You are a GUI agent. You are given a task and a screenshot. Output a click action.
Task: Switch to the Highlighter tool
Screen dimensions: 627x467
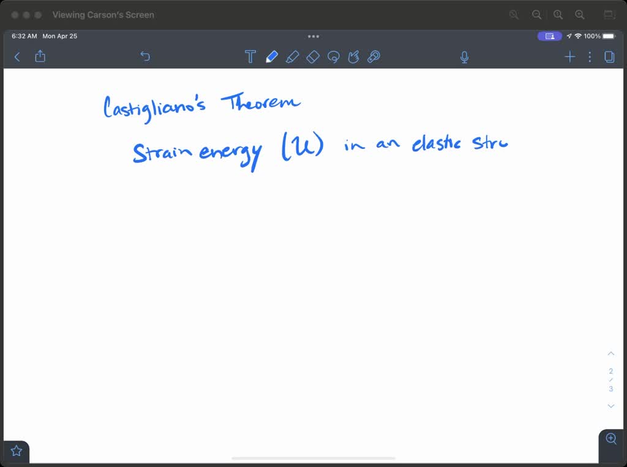tap(293, 56)
